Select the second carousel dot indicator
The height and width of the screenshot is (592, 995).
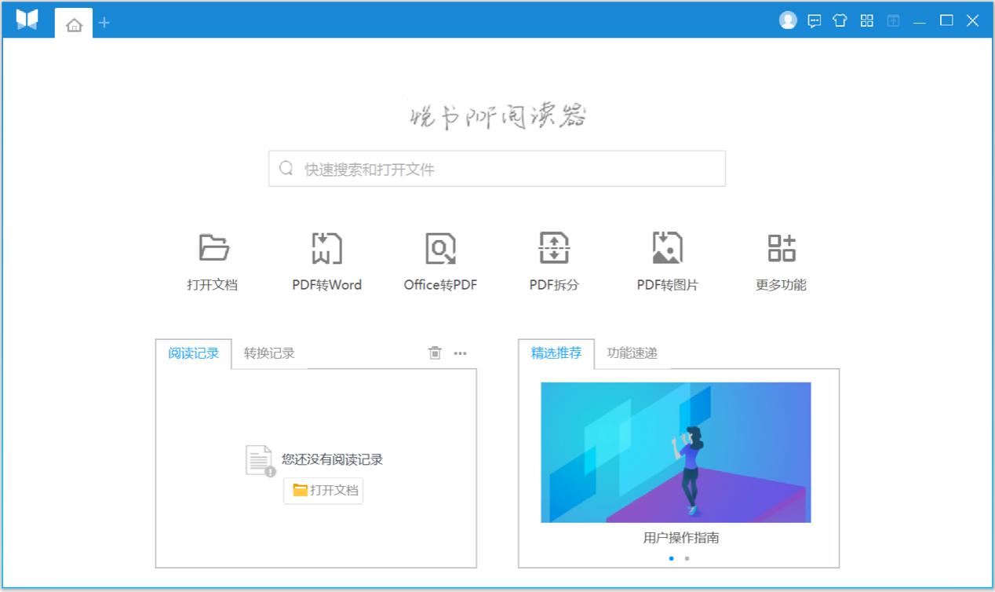point(686,557)
